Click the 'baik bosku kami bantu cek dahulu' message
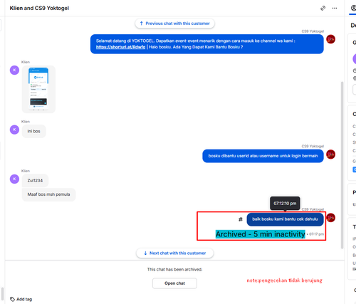 click(x=285, y=219)
